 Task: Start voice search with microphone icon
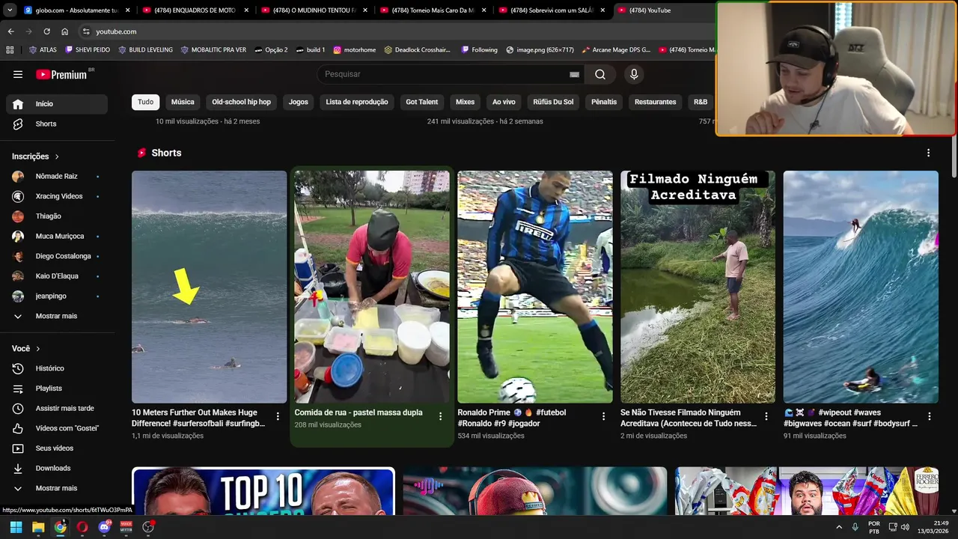pos(634,74)
